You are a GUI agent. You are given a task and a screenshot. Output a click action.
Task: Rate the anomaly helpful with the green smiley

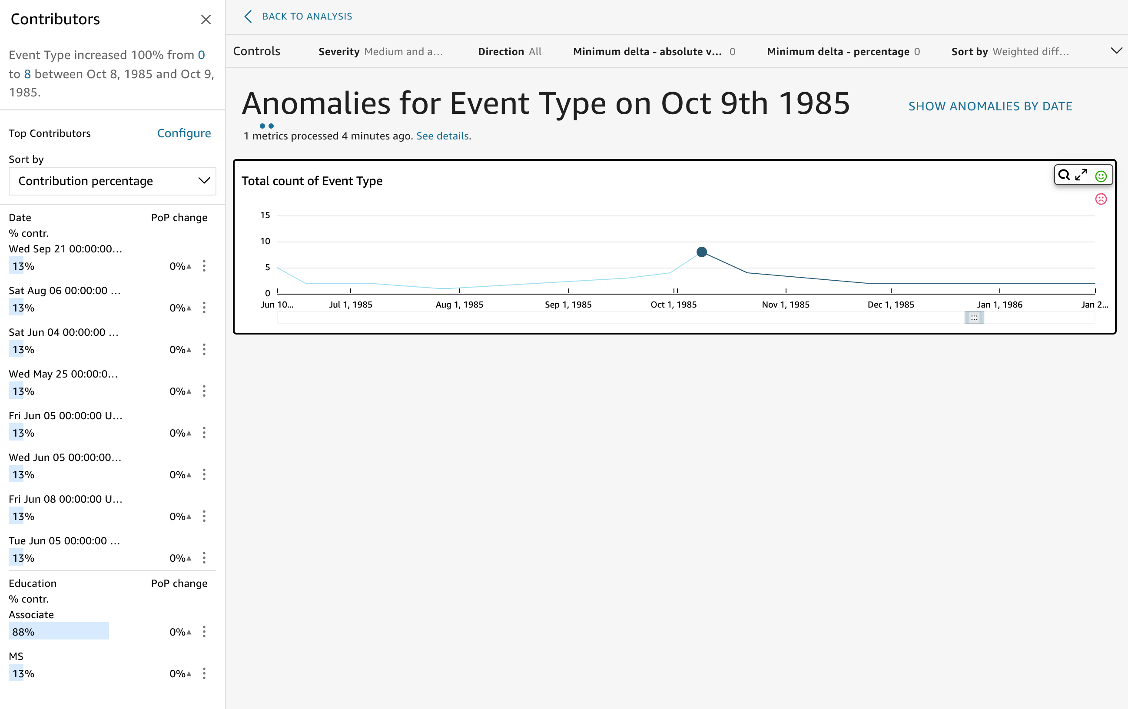[1100, 176]
